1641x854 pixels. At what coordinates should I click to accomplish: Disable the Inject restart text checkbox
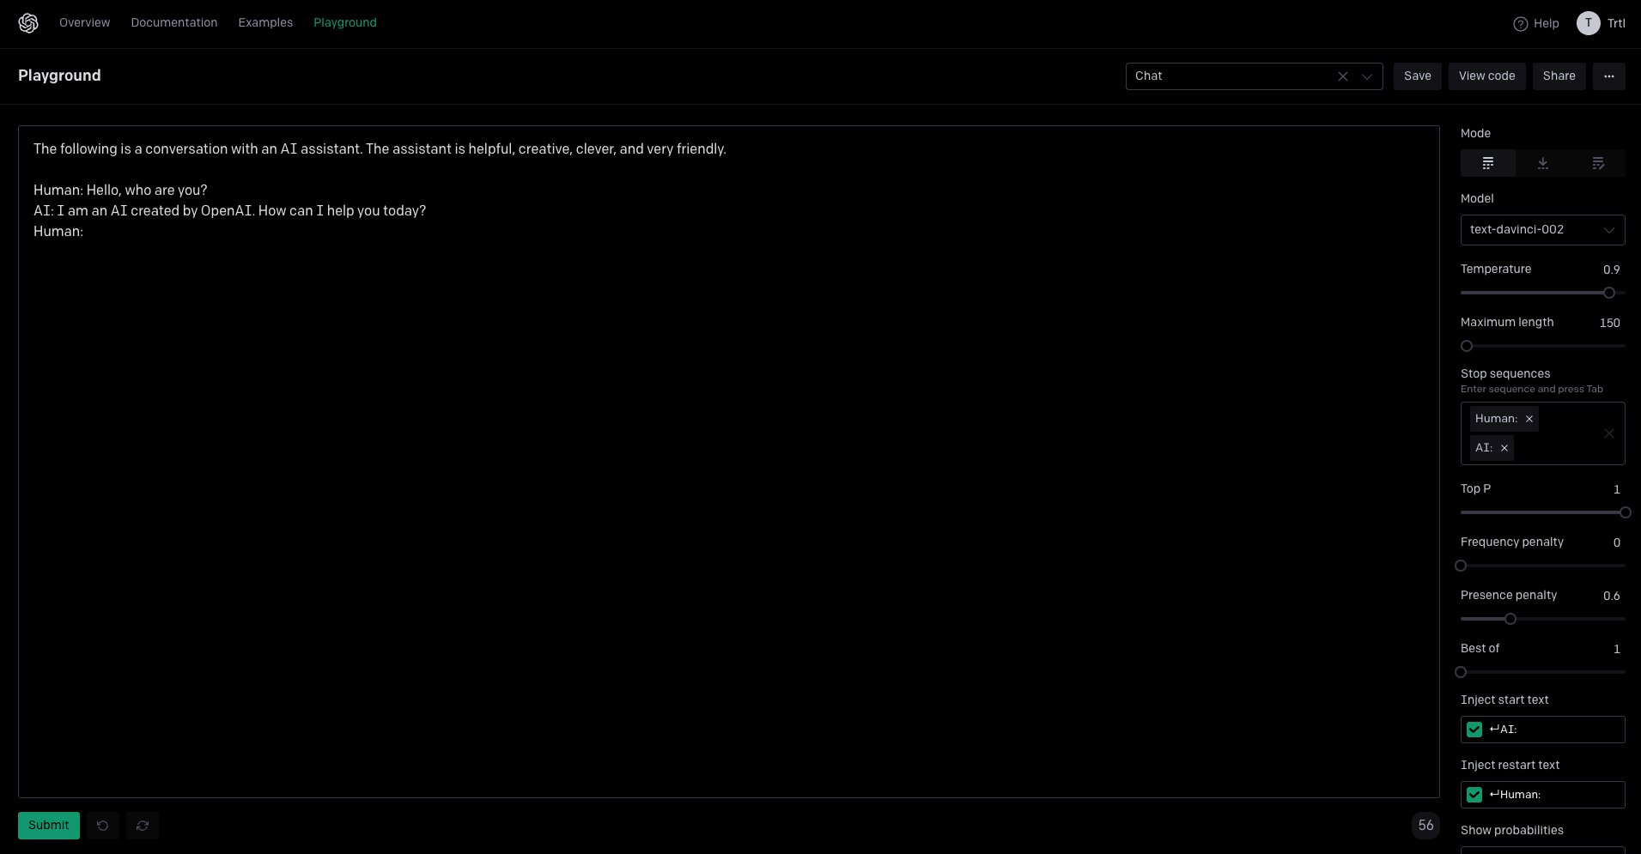point(1474,794)
